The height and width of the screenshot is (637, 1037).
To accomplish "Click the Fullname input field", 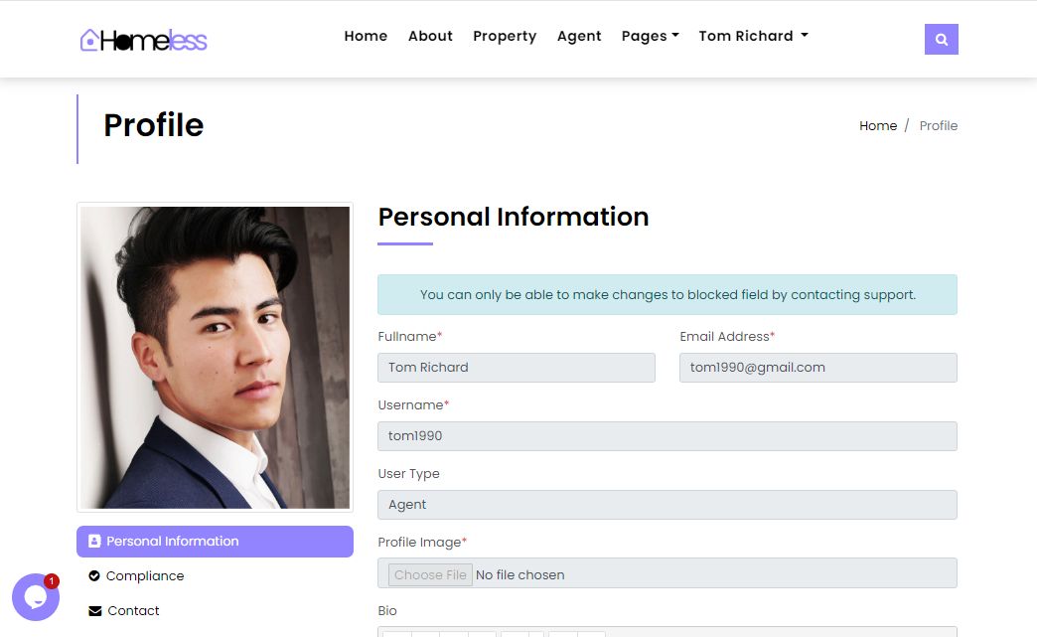I will click(517, 368).
